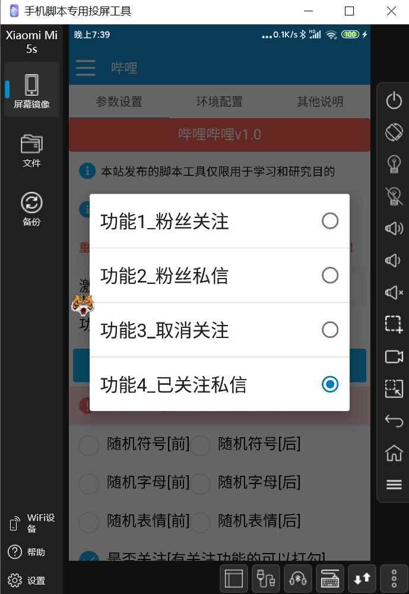The image size is (409, 594).
Task: Go to device home screen icon
Action: click(x=394, y=452)
